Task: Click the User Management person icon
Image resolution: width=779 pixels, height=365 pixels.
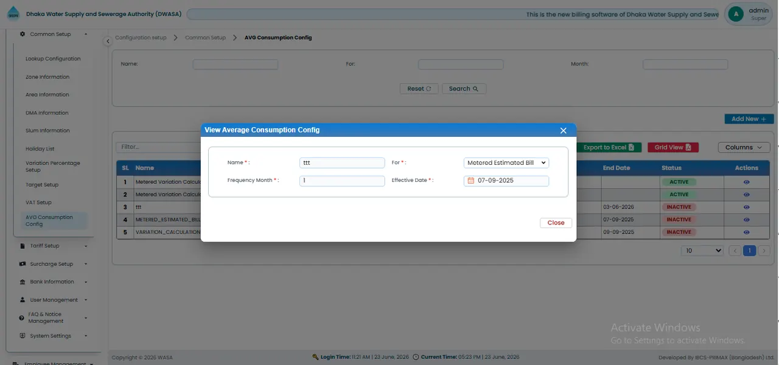Action: (x=23, y=300)
